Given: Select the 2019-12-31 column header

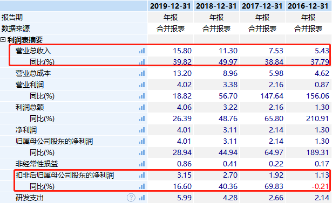Looking at the screenshot, I should [x=171, y=6].
